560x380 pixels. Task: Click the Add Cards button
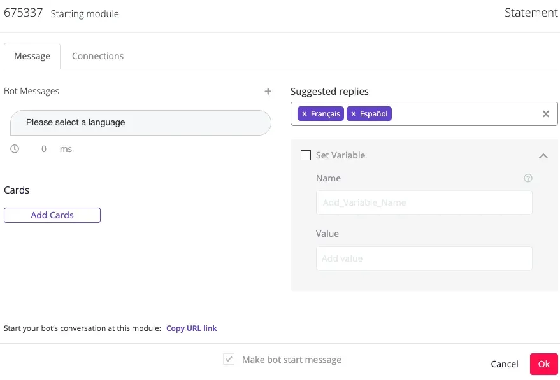(52, 215)
